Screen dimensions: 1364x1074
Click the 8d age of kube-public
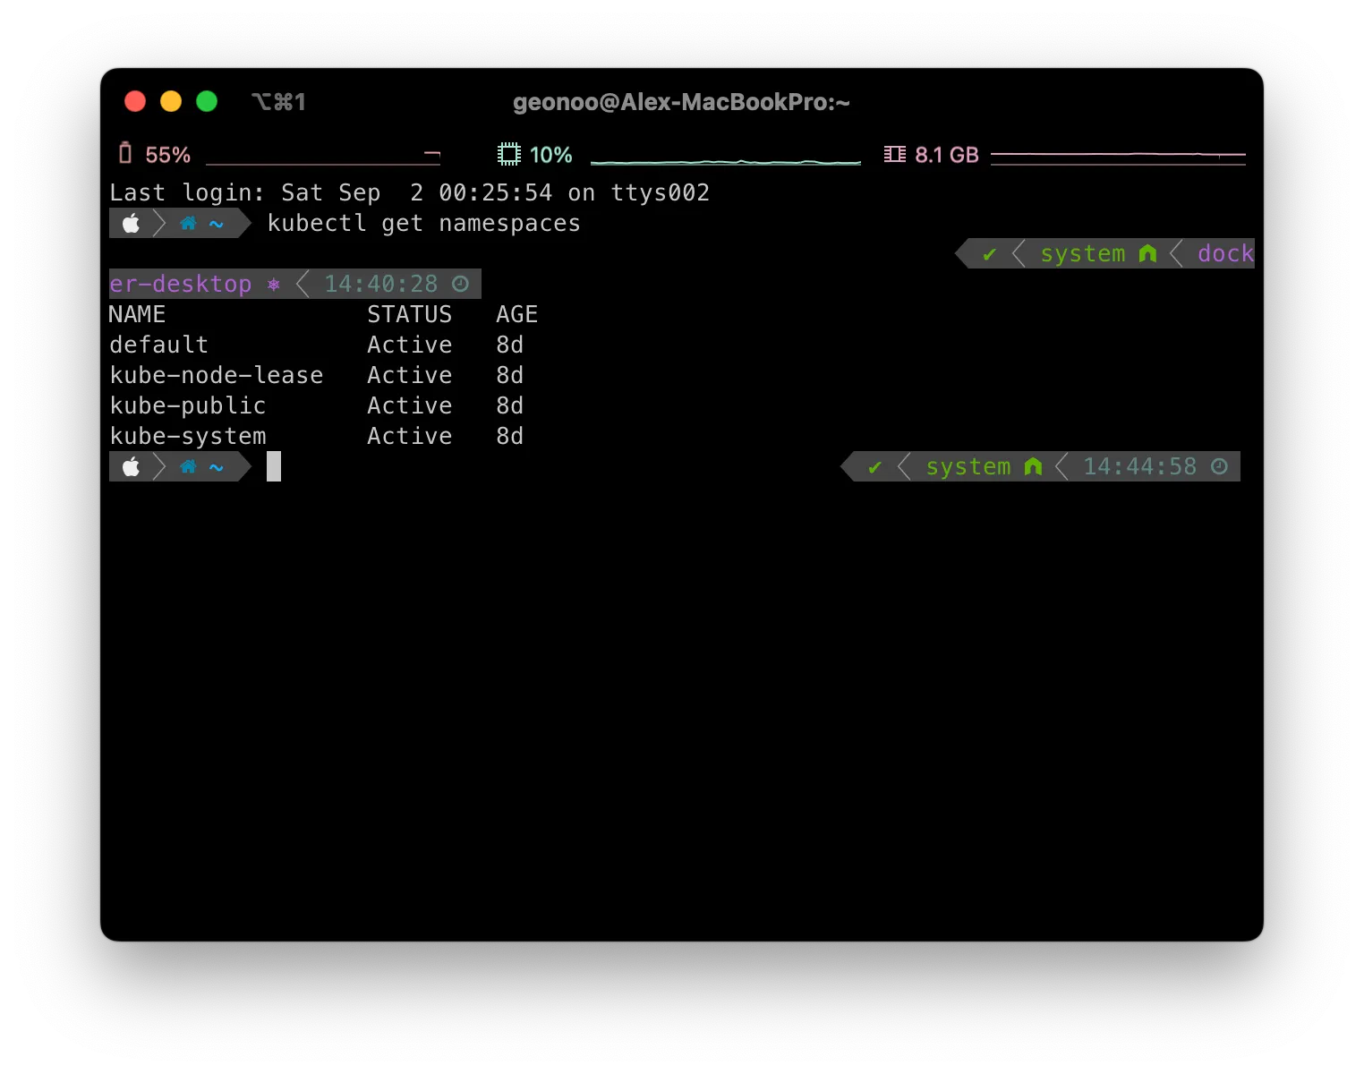click(509, 405)
